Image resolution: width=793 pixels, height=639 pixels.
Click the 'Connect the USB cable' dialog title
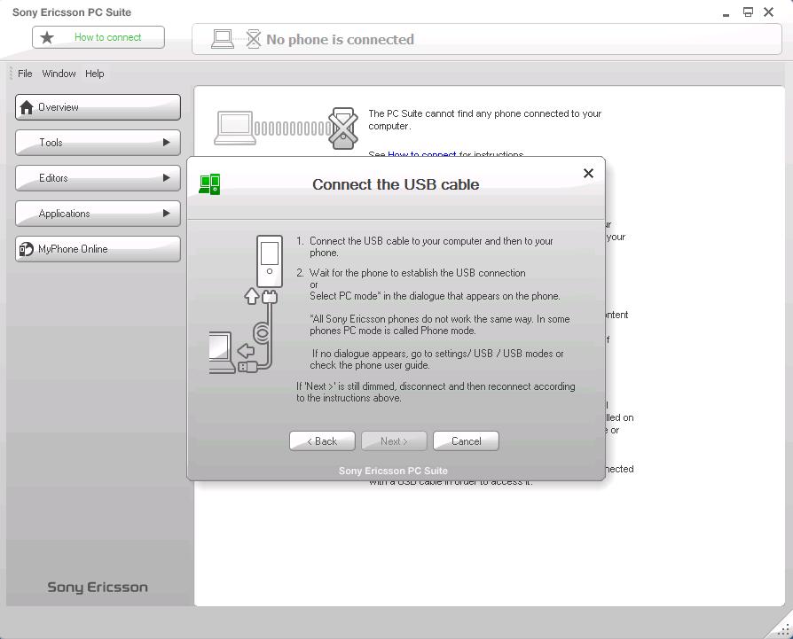396,184
